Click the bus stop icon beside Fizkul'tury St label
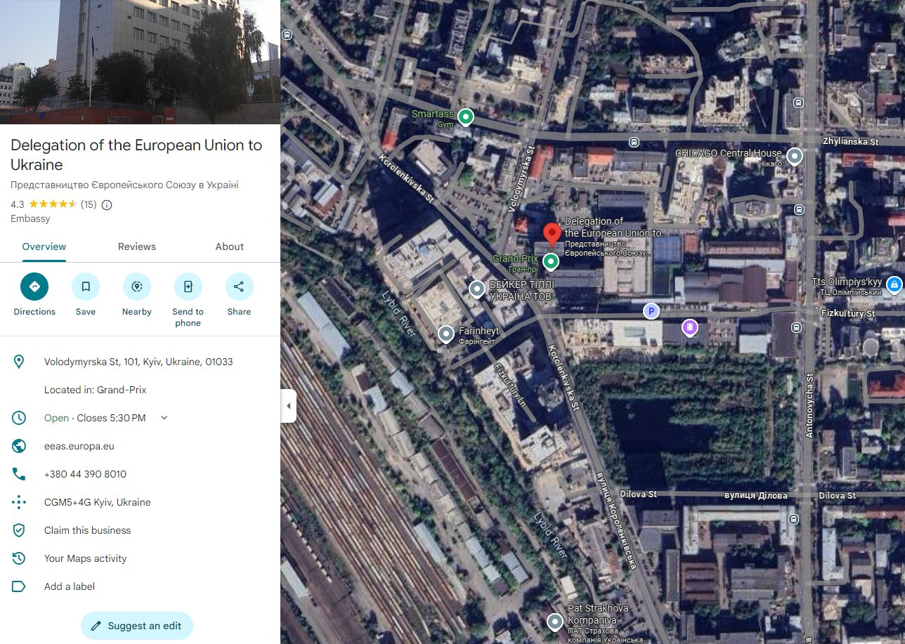The height and width of the screenshot is (644, 905). click(796, 327)
